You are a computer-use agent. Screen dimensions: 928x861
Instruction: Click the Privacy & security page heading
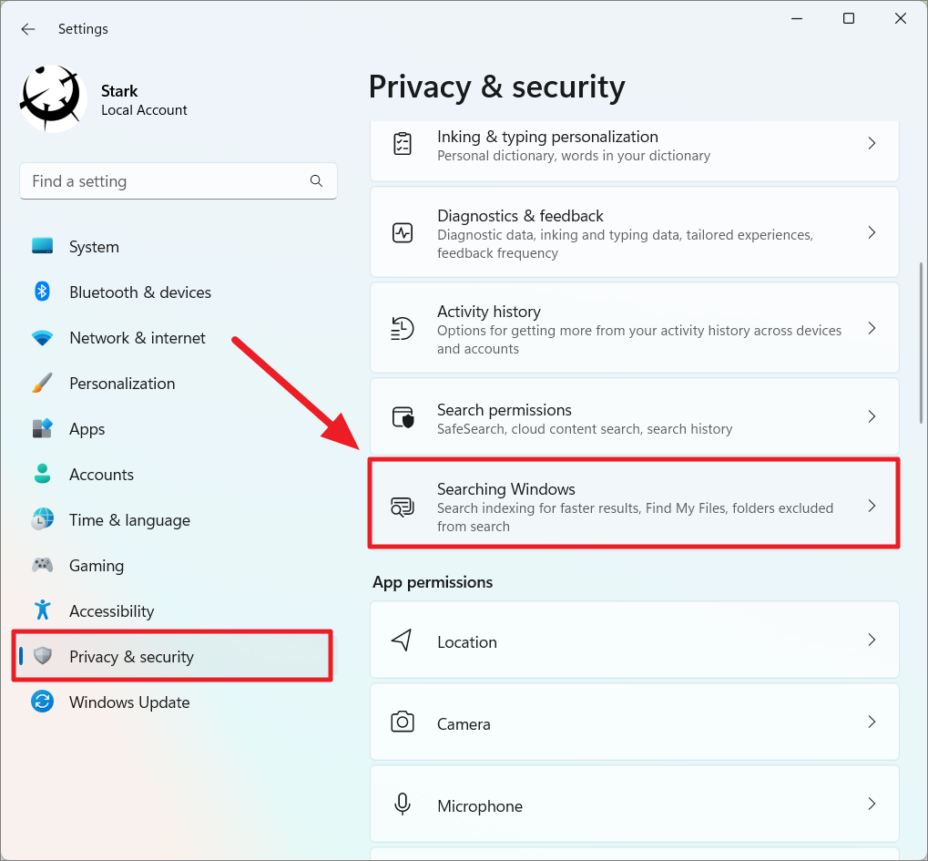click(496, 87)
